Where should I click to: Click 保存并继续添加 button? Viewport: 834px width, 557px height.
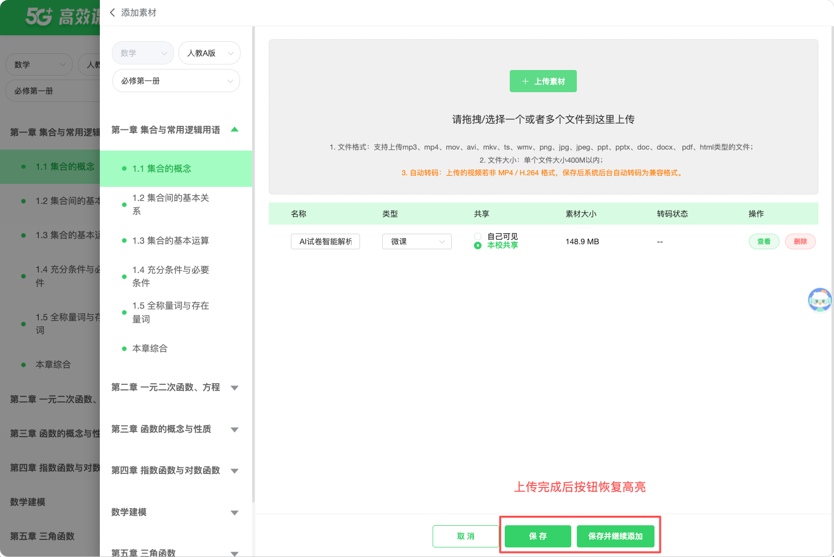pyautogui.click(x=616, y=536)
